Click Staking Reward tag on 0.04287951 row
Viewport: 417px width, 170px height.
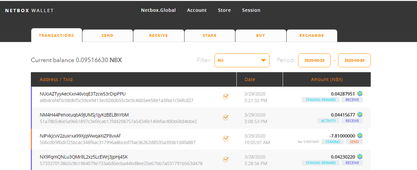tap(321, 100)
